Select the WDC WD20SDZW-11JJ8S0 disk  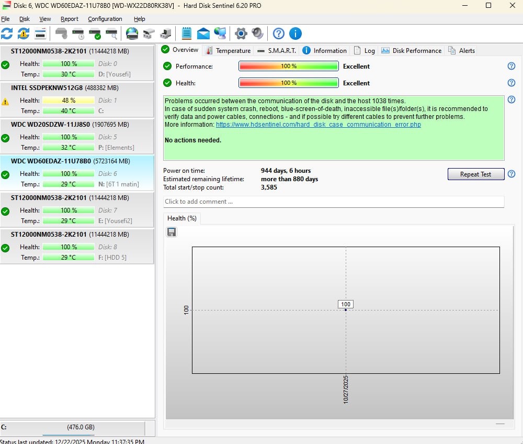(x=77, y=136)
